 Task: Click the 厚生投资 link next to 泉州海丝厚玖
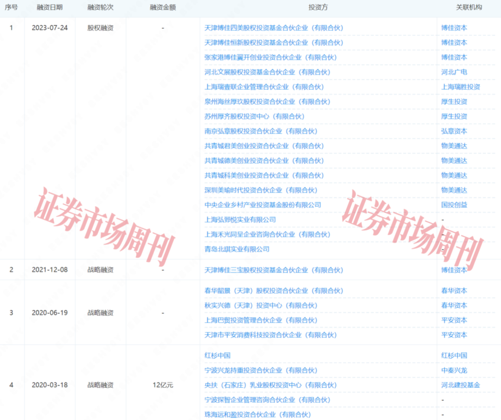click(x=454, y=102)
